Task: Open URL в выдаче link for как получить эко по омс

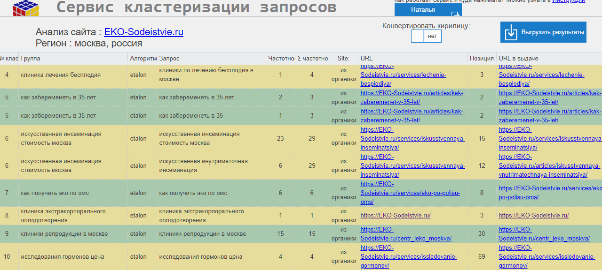Action: (x=550, y=193)
